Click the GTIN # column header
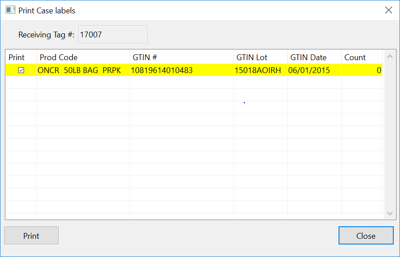 [145, 57]
